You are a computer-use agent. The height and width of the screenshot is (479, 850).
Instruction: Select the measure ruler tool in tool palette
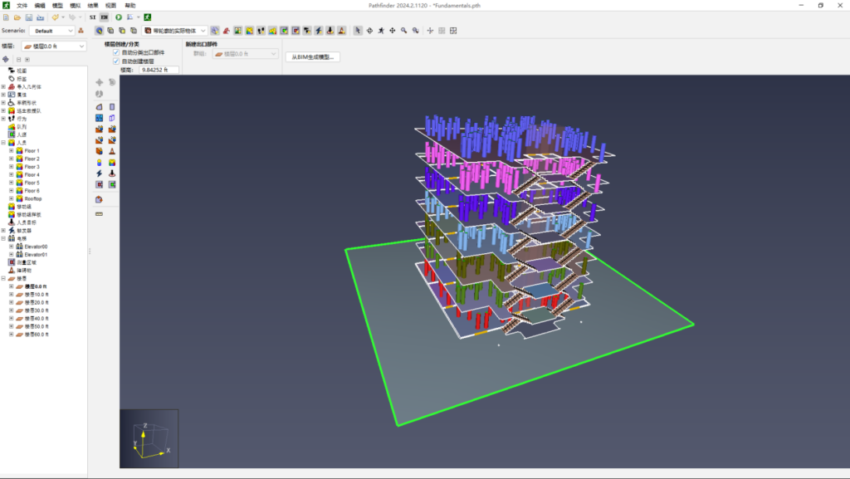tap(99, 214)
